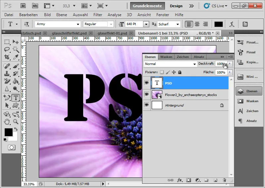The image size is (265, 188).
Task: Select the Dodge tool
Action: point(16,89)
